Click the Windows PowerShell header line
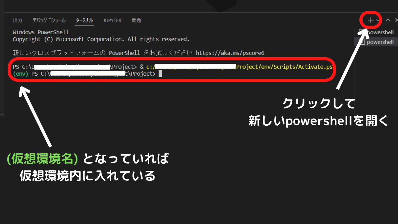The width and height of the screenshot is (398, 224). 40,32
